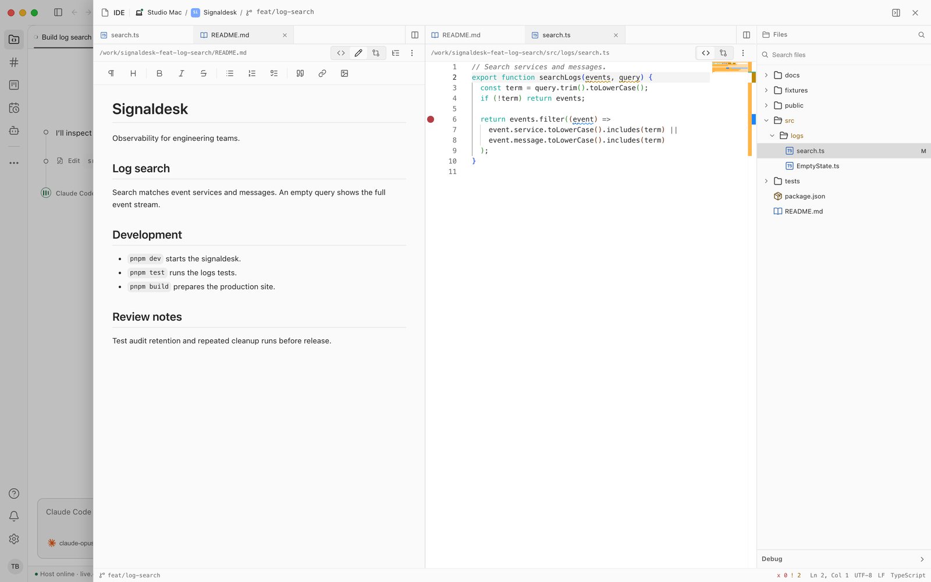The image size is (931, 582).
Task: Open the help icon in sidebar
Action: pos(14,494)
